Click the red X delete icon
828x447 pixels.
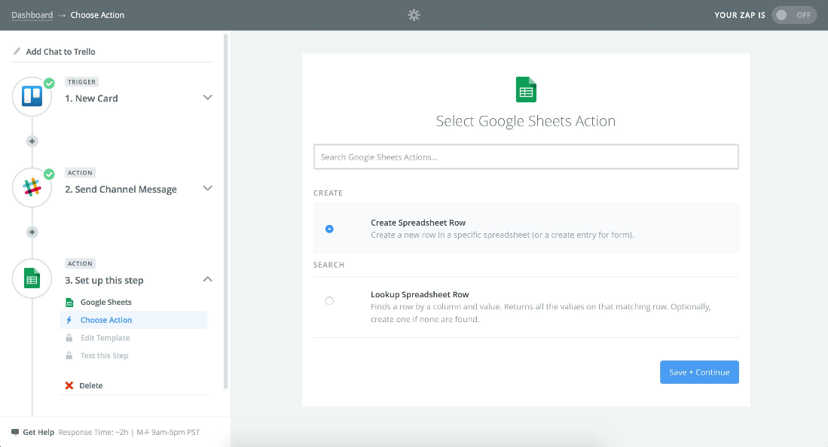point(69,385)
